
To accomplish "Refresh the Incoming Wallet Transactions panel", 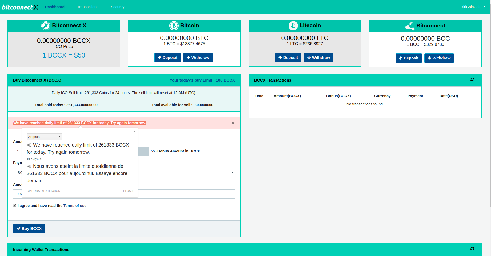I will [472, 249].
